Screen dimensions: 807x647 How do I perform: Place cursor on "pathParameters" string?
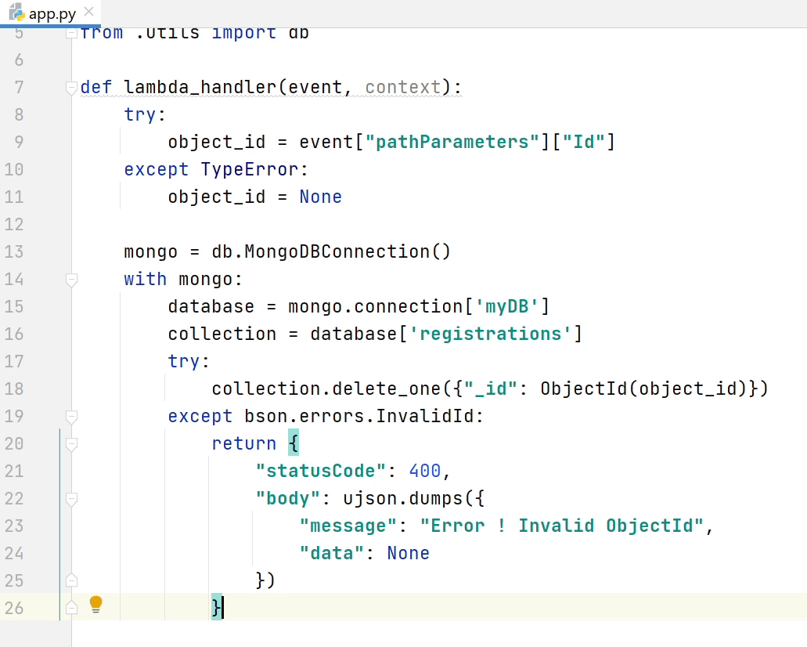(452, 142)
